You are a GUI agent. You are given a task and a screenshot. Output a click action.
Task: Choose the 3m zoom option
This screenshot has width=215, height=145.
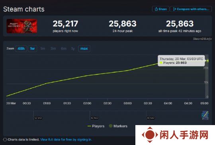53,49
